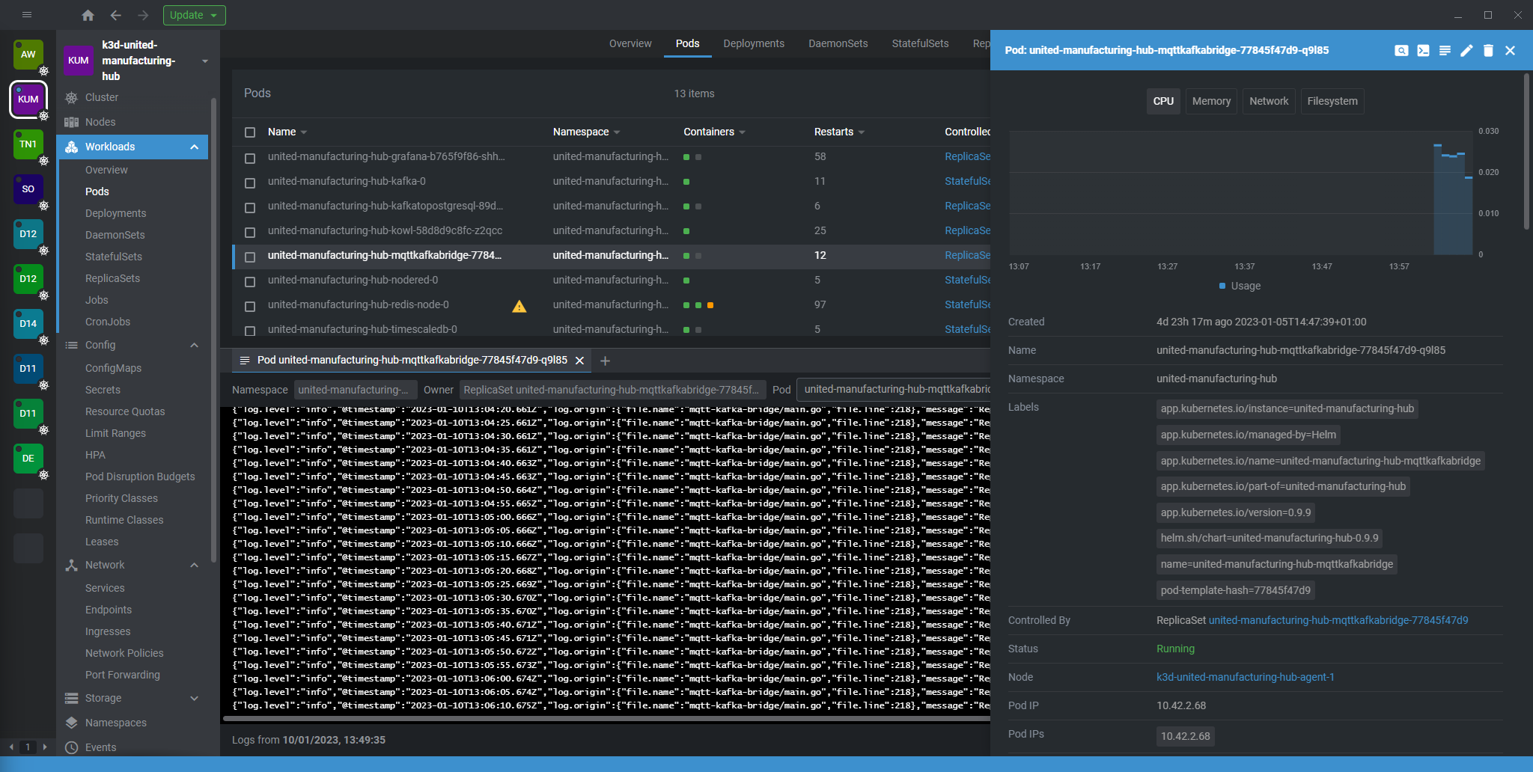Open pod shell terminal icon
Screen dimensions: 1533x772
click(x=1423, y=50)
